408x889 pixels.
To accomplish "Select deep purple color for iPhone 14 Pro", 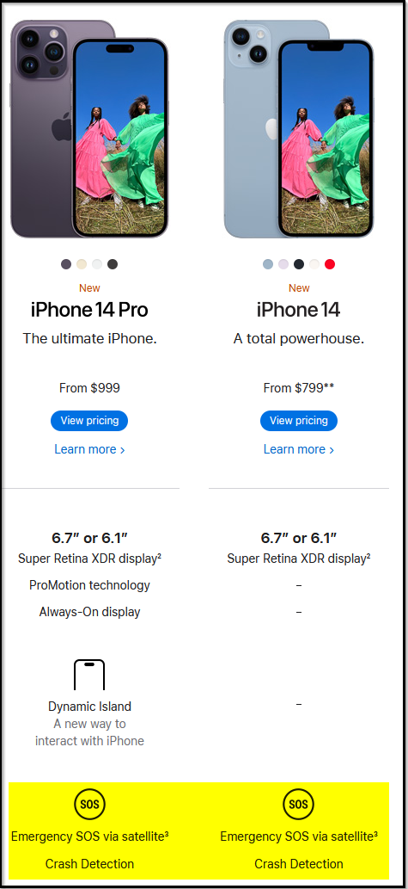I will tap(66, 264).
